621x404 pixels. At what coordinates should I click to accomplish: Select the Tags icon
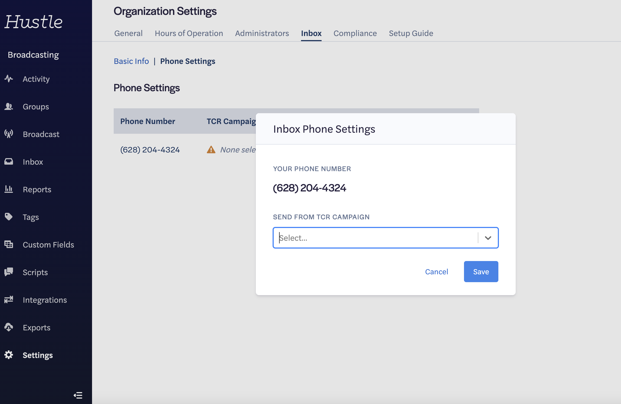pyautogui.click(x=8, y=217)
